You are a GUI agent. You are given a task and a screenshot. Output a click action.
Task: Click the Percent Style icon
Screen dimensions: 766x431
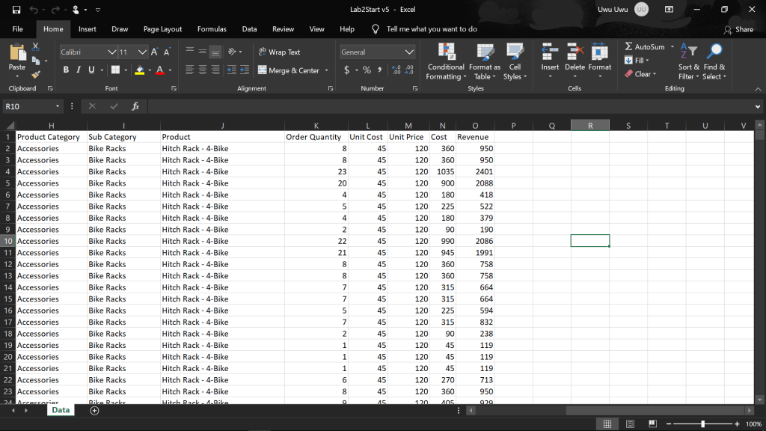[367, 70]
